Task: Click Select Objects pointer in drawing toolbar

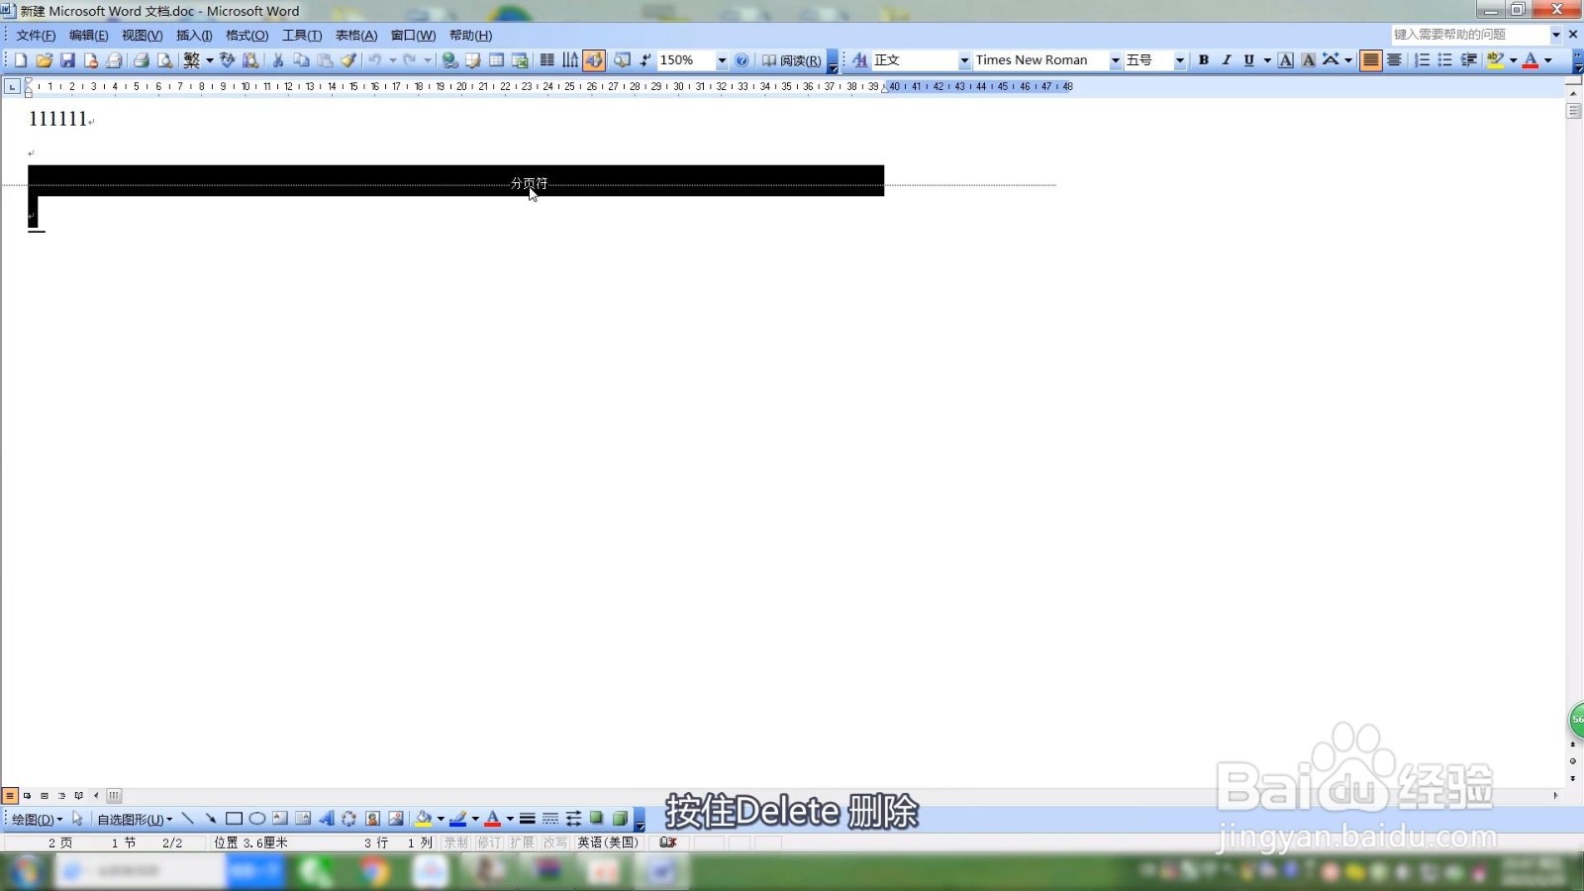Action: click(77, 819)
